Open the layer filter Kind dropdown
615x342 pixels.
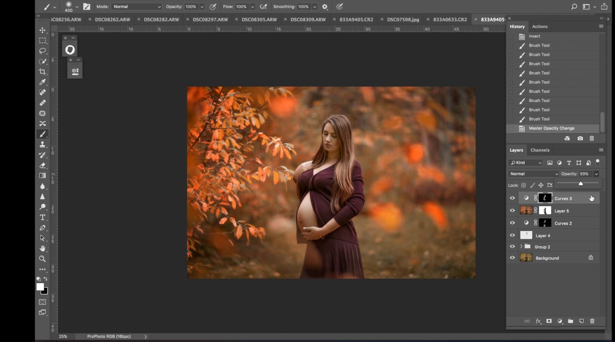click(525, 163)
